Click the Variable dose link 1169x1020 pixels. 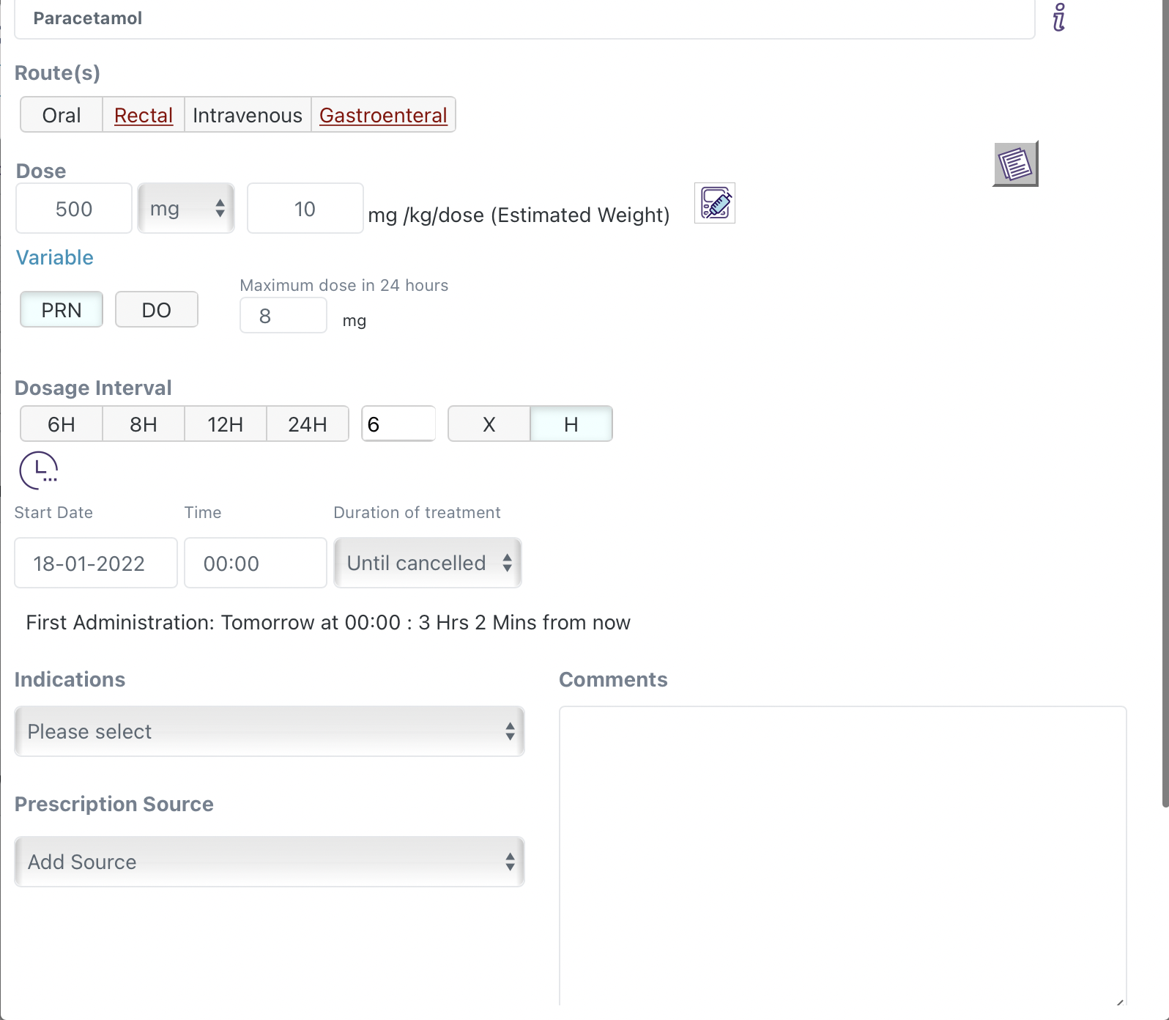[x=55, y=258]
